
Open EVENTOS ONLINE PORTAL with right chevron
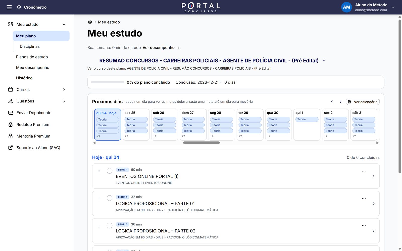tap(374, 176)
